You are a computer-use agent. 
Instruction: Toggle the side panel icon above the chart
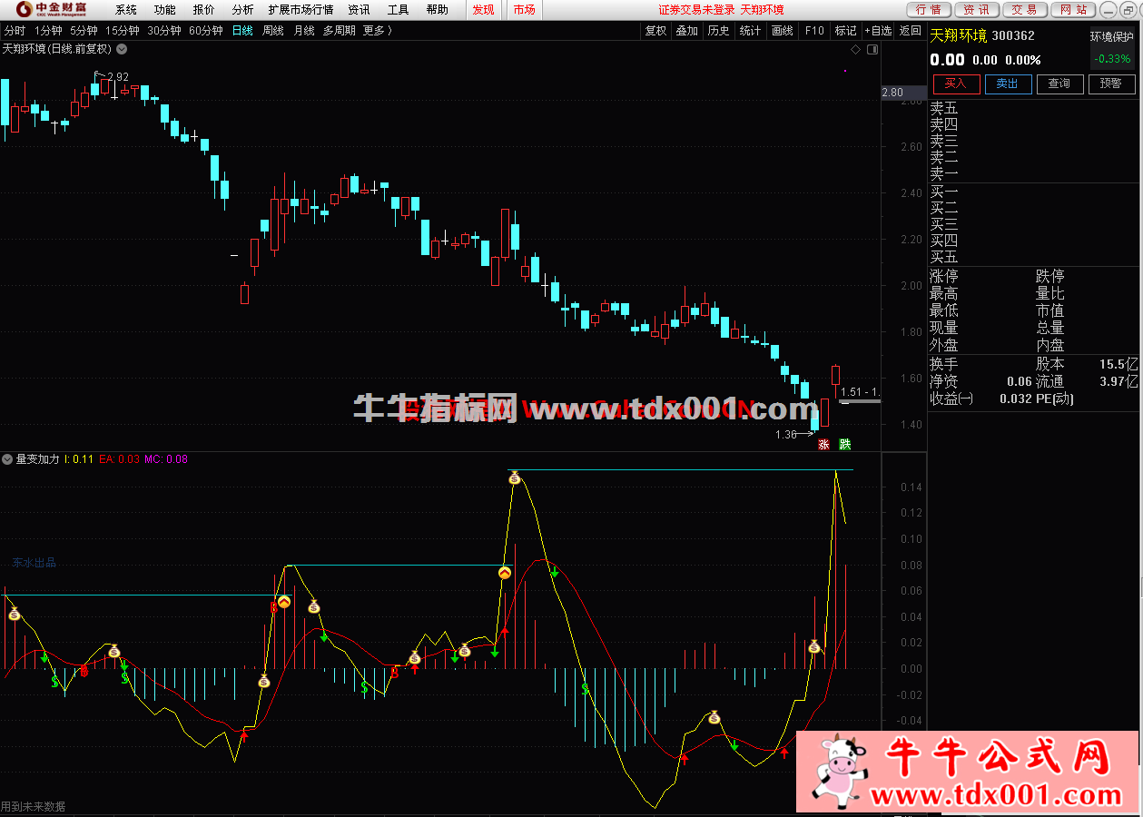tap(872, 49)
